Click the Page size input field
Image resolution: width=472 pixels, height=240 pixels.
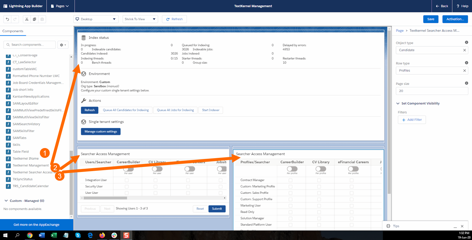[432, 91]
